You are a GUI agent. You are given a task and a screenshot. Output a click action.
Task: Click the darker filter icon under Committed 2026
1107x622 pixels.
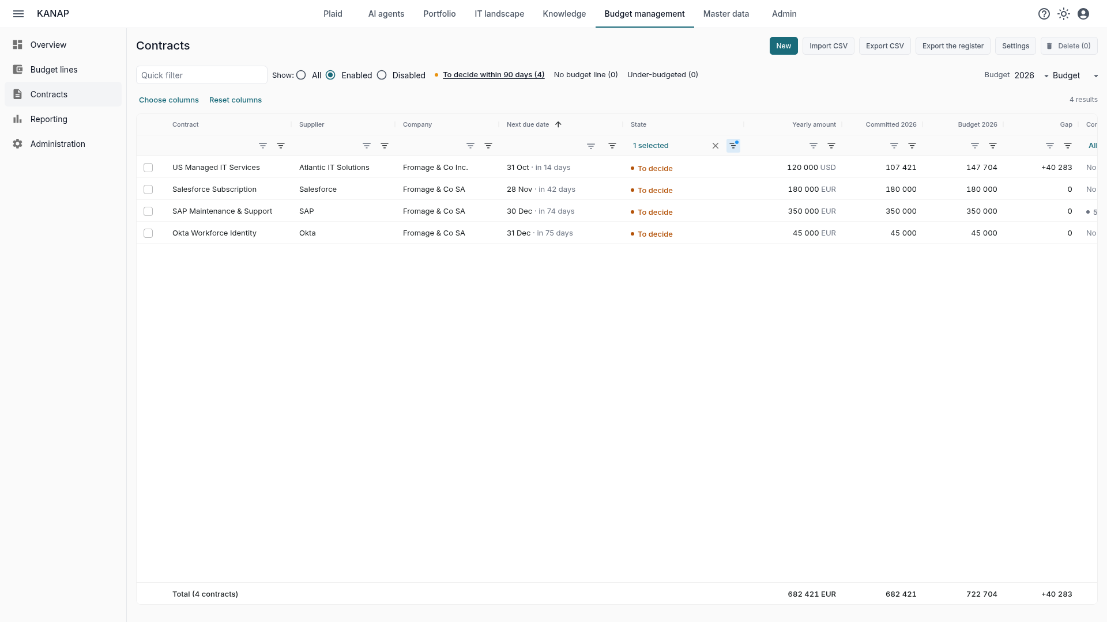(x=912, y=146)
